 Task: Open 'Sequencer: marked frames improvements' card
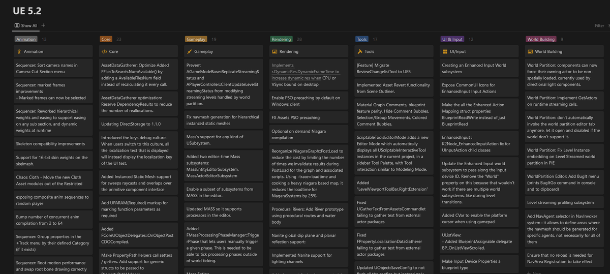[x=53, y=92]
